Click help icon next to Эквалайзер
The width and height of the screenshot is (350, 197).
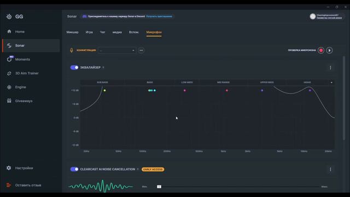(103, 67)
